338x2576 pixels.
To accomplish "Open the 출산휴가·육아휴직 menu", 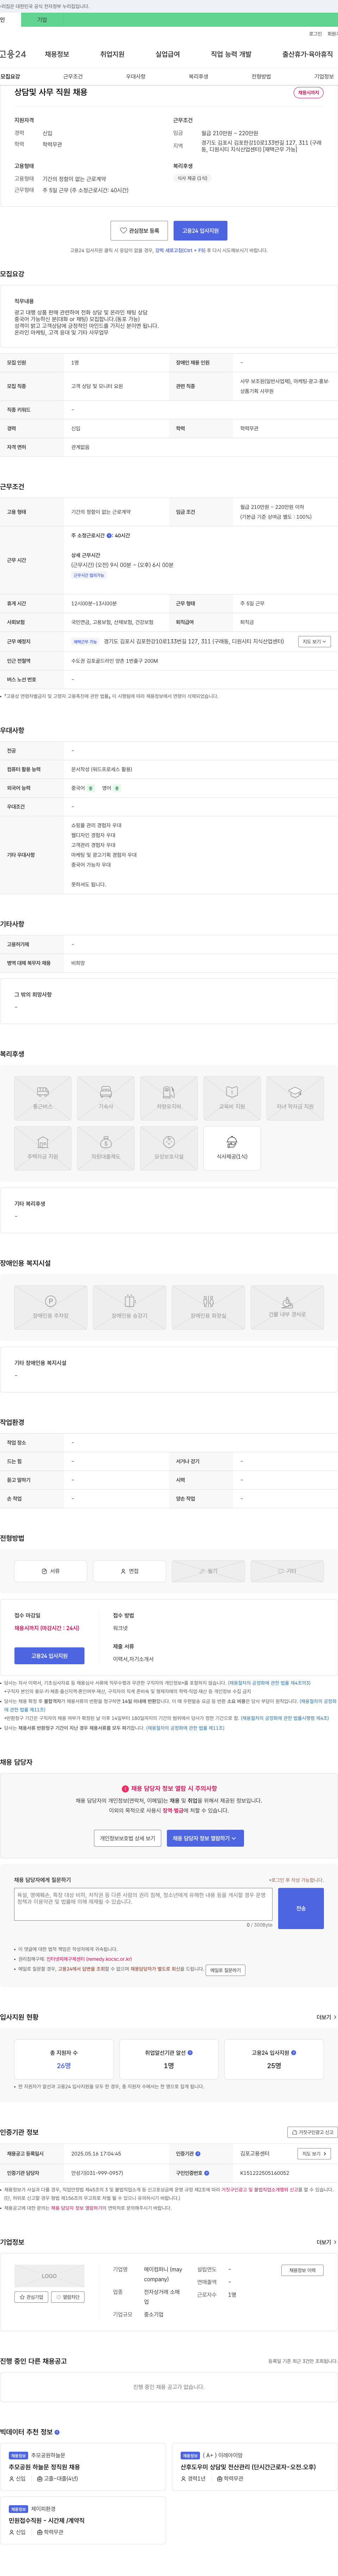I will 308,54.
